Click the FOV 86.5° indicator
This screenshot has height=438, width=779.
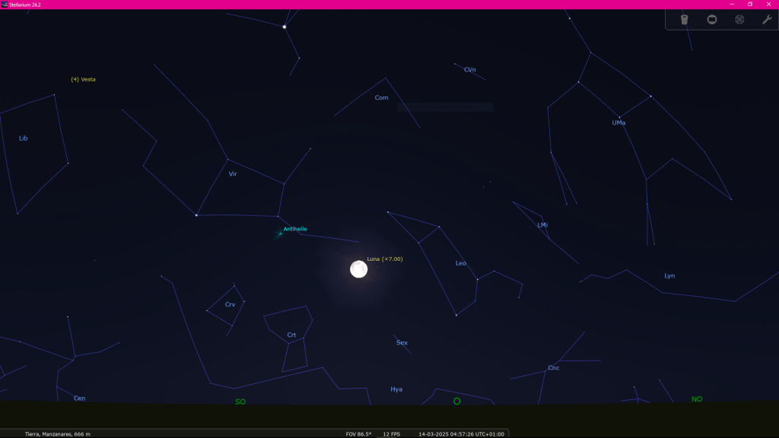coord(358,434)
